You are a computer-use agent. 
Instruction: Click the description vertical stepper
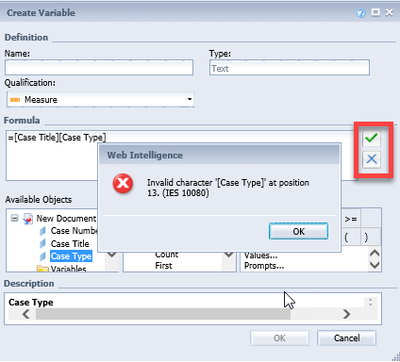coord(370,302)
